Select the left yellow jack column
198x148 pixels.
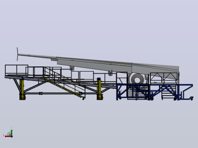[x=22, y=89]
